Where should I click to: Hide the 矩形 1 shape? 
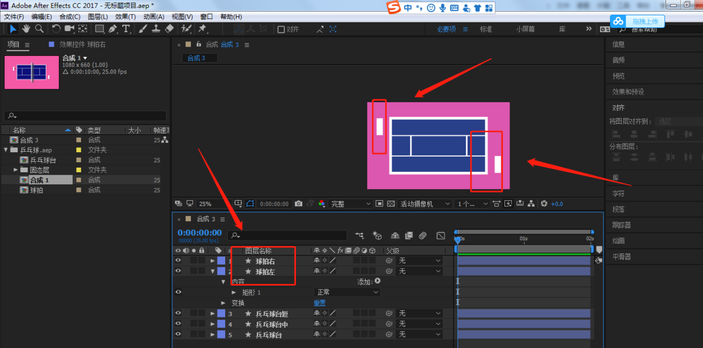[179, 292]
